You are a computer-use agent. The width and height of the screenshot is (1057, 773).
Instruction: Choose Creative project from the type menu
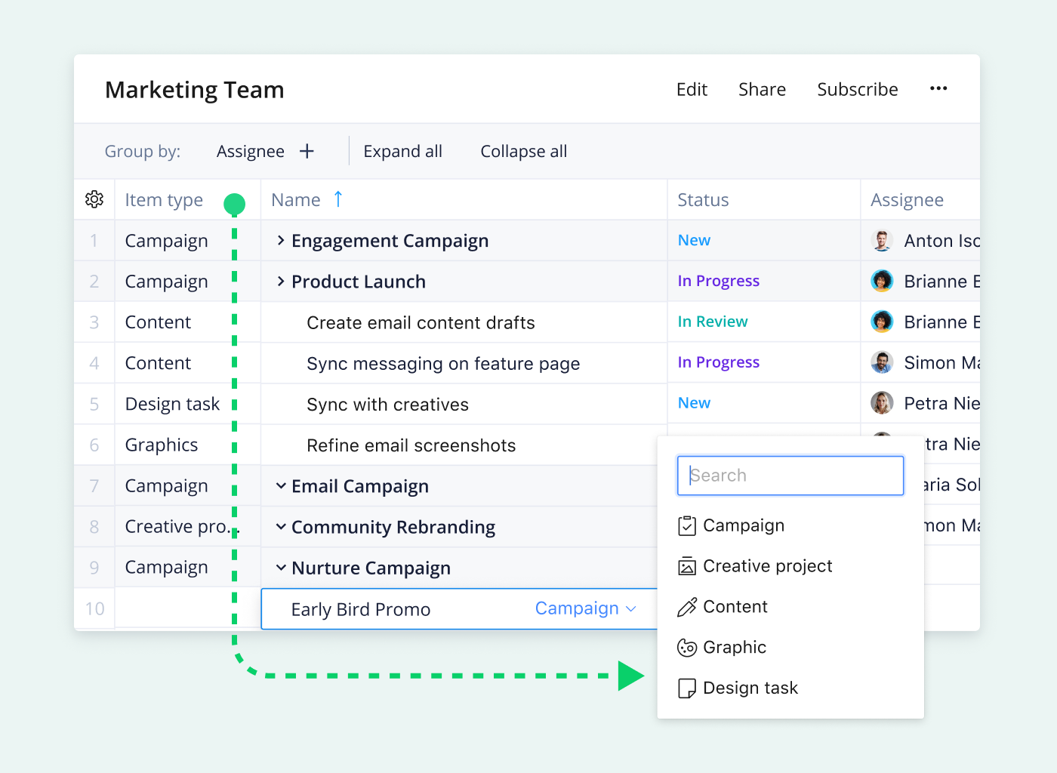[767, 566]
